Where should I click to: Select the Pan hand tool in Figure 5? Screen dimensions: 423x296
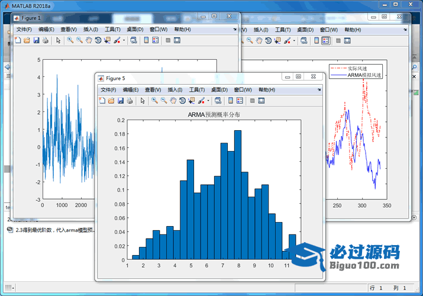pos(173,101)
